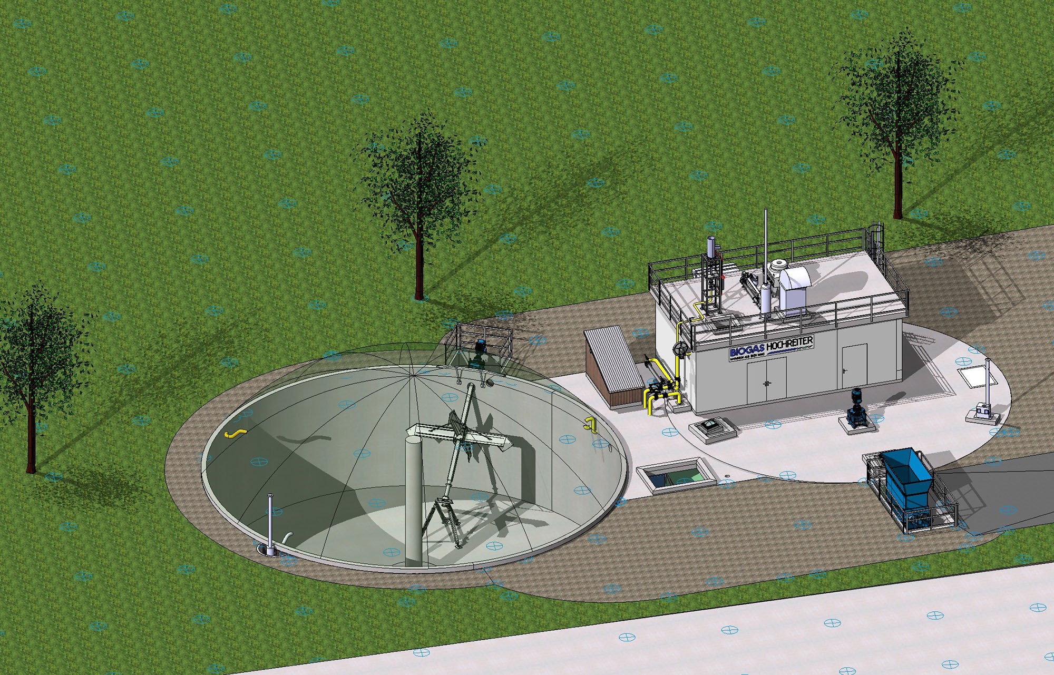Screen dimensions: 1054x675
Task: Select the double door of the building
Action: point(767,379)
